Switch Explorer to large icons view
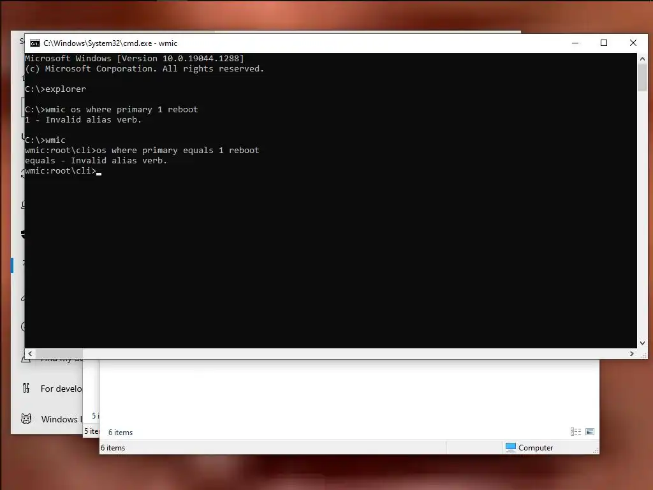Image resolution: width=653 pixels, height=490 pixels. 590,432
